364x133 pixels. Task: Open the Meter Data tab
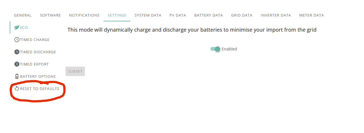click(x=311, y=15)
